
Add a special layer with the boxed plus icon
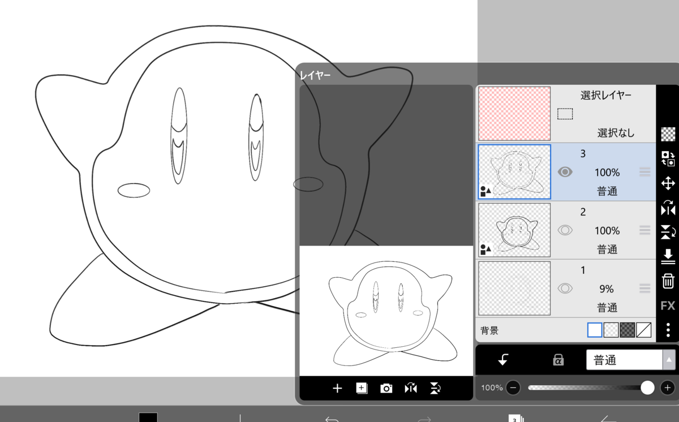coord(362,388)
